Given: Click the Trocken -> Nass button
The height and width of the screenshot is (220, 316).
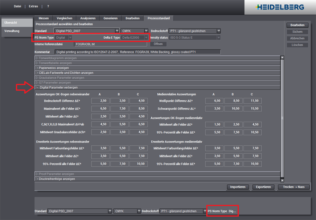Looking at the screenshot, I should point(294,187).
